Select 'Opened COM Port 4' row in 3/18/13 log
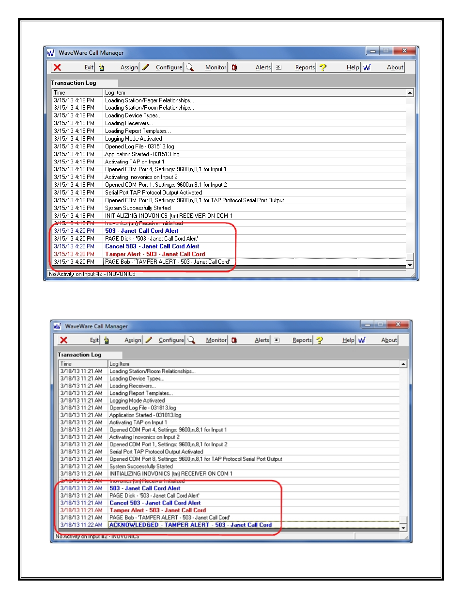The height and width of the screenshot is (599, 462). click(229, 430)
